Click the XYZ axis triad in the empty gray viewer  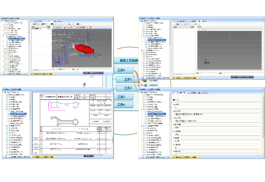coord(206,61)
